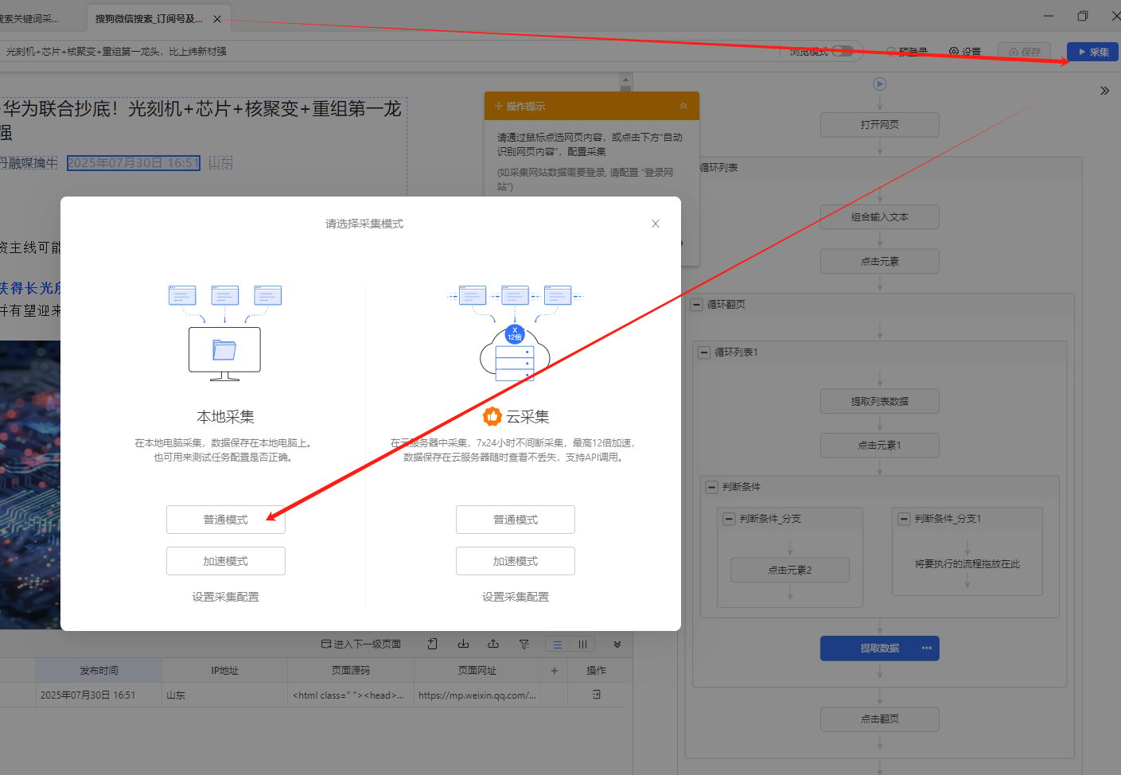This screenshot has height=775, width=1121.
Task: Click the https://mp.weixin.qq.com/ cell
Action: 477,695
